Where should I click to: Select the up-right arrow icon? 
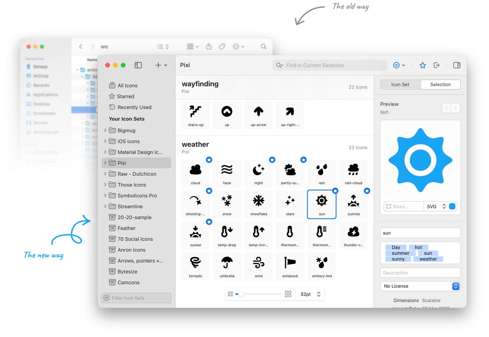pos(290,115)
